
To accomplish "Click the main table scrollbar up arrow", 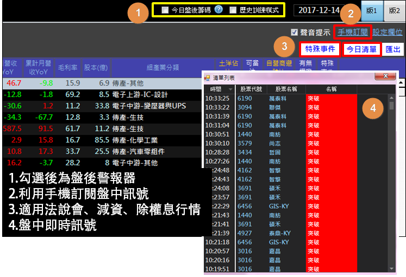I will coord(401,82).
